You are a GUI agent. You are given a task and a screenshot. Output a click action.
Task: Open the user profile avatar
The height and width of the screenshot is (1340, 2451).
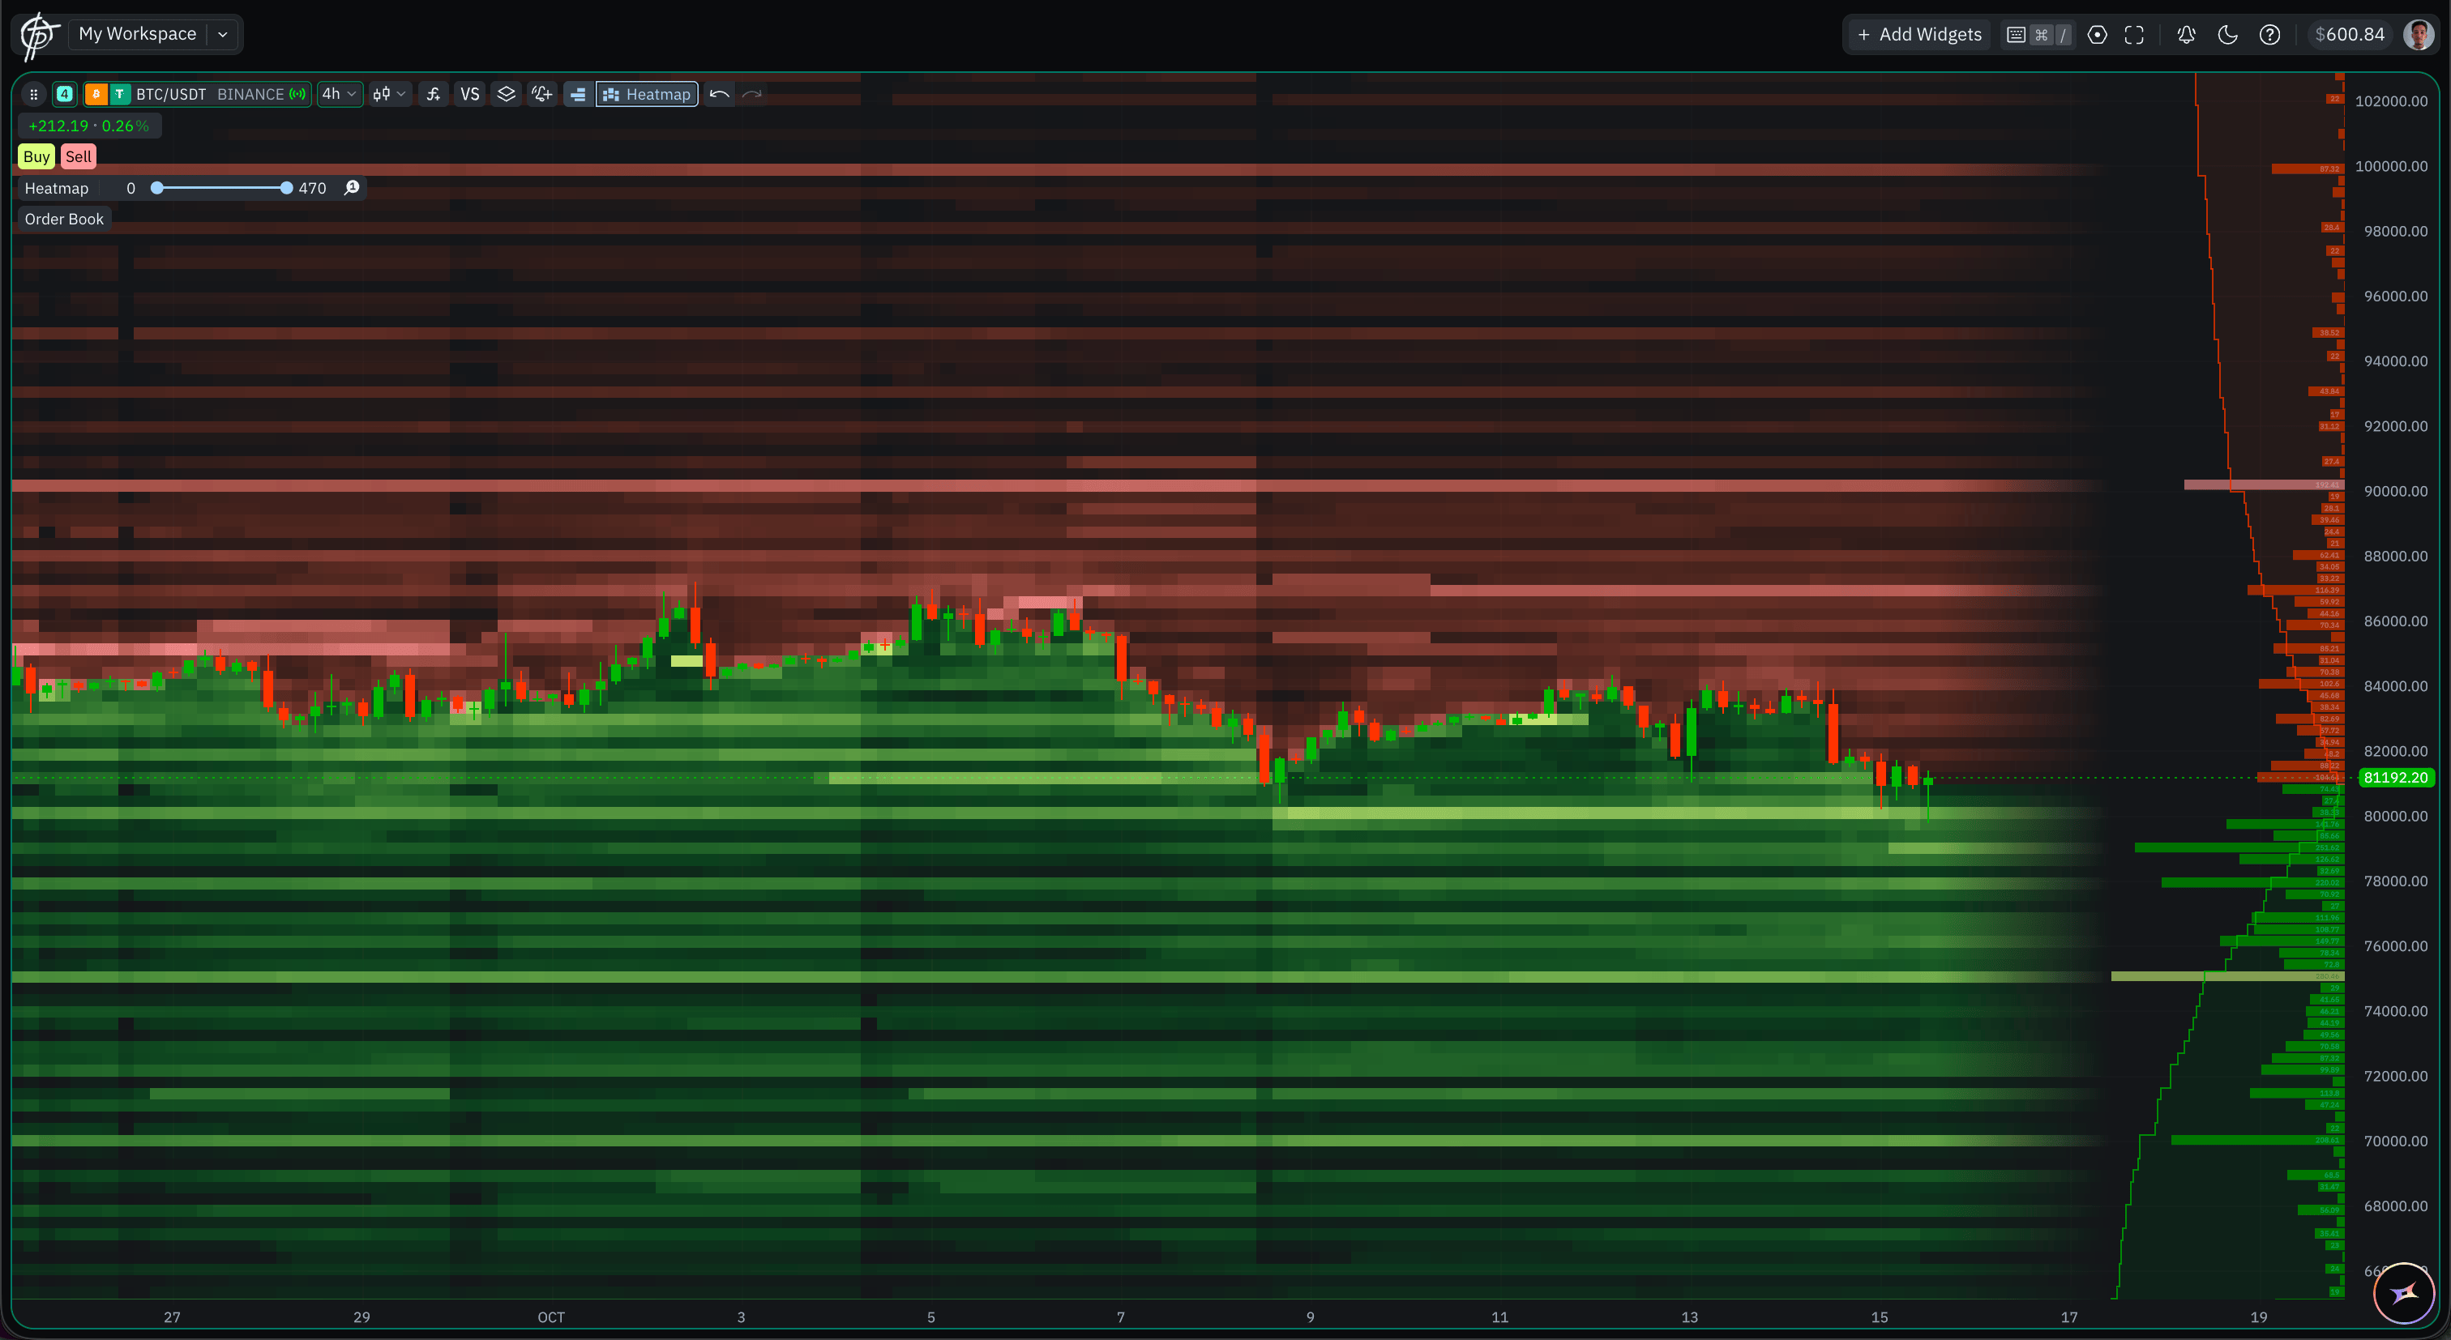coord(2418,35)
